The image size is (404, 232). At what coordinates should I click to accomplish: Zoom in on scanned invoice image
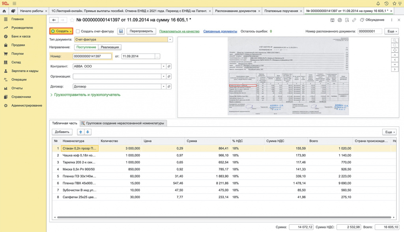(x=395, y=41)
